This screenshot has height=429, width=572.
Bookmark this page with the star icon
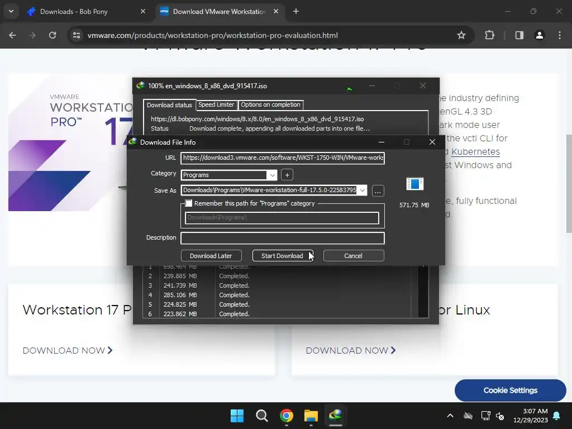(461, 35)
